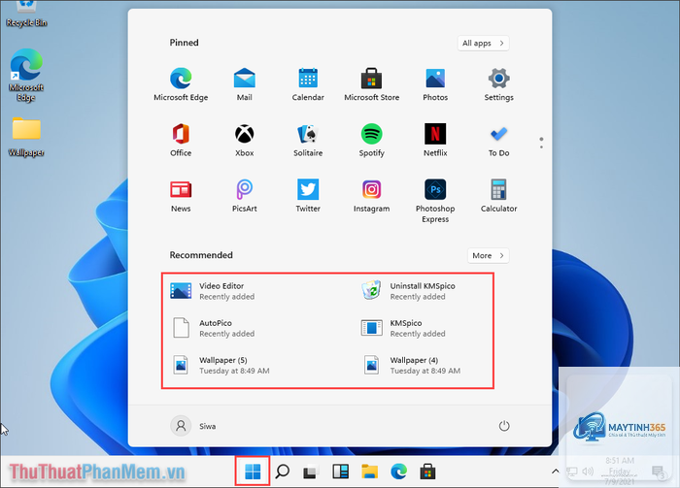This screenshot has width=680, height=488.
Task: Open the Xbox app
Action: point(244,140)
